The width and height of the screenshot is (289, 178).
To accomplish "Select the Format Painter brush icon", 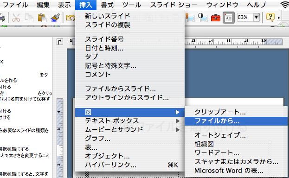I will coord(55,18).
